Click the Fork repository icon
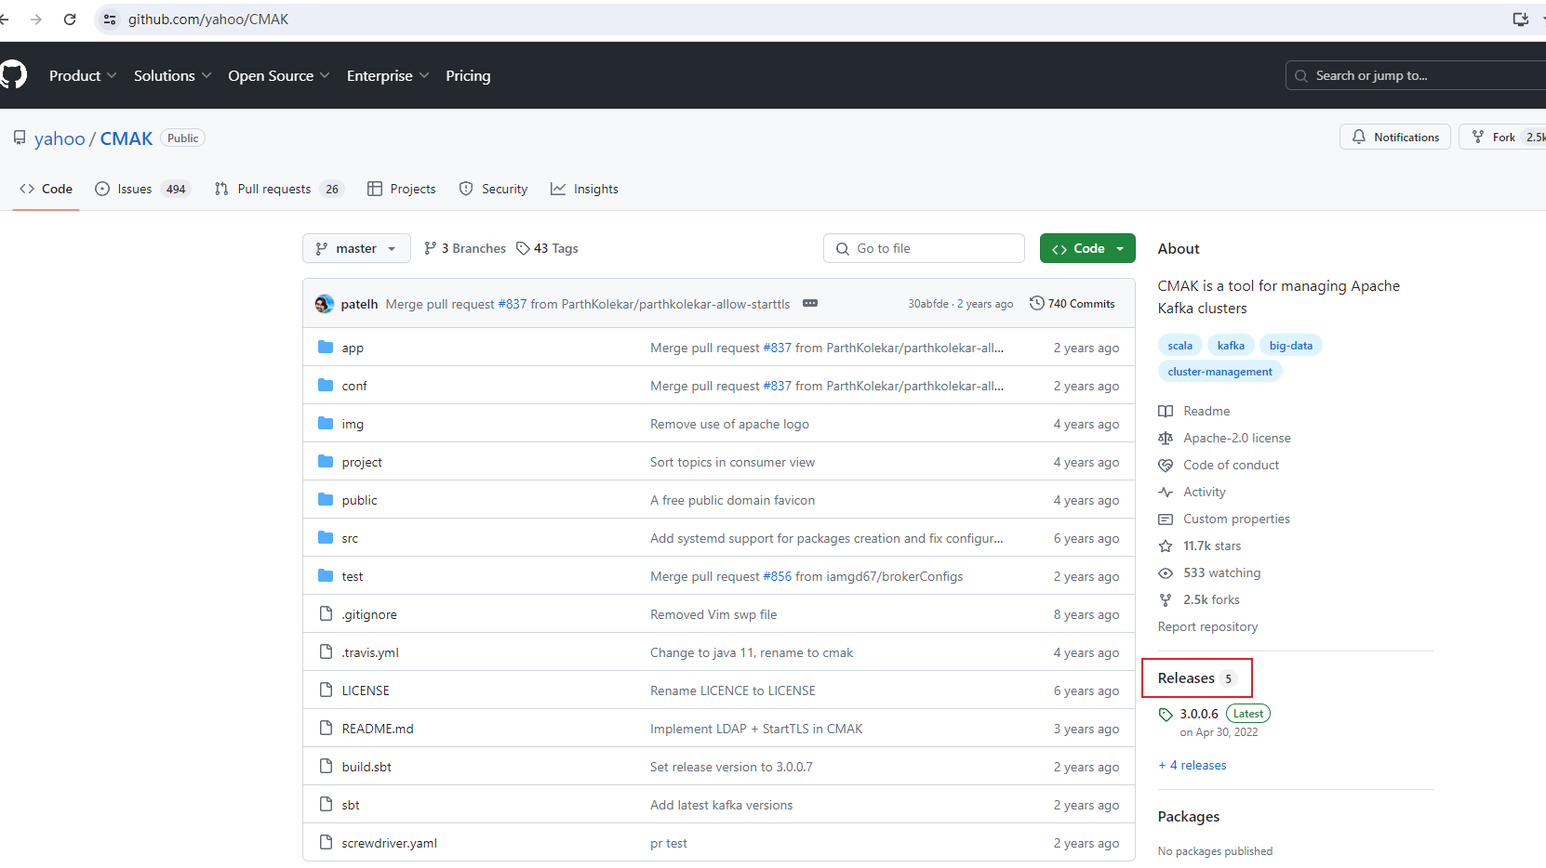1546x868 pixels. (x=1478, y=138)
